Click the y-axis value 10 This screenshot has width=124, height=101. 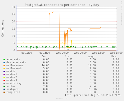click(13, 36)
